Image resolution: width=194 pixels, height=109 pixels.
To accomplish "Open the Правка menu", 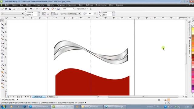I will point(15,5).
